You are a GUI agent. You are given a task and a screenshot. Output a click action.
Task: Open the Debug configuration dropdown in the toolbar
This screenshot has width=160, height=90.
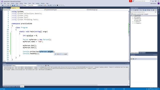(x=25, y=5)
